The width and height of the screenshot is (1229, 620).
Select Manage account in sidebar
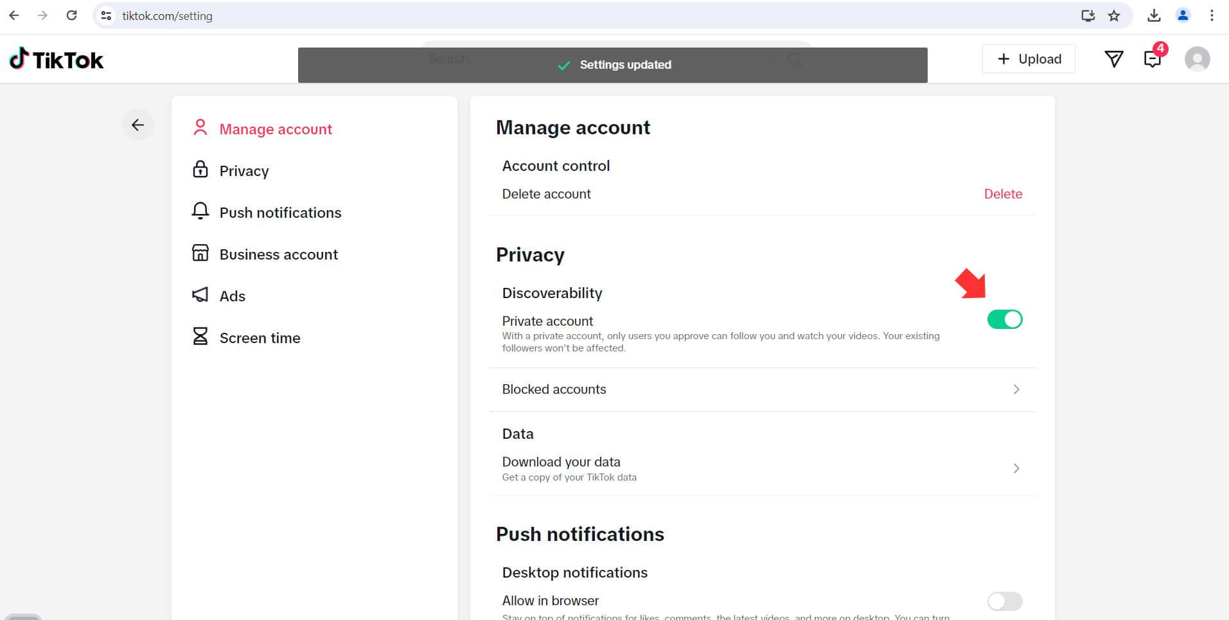click(276, 129)
